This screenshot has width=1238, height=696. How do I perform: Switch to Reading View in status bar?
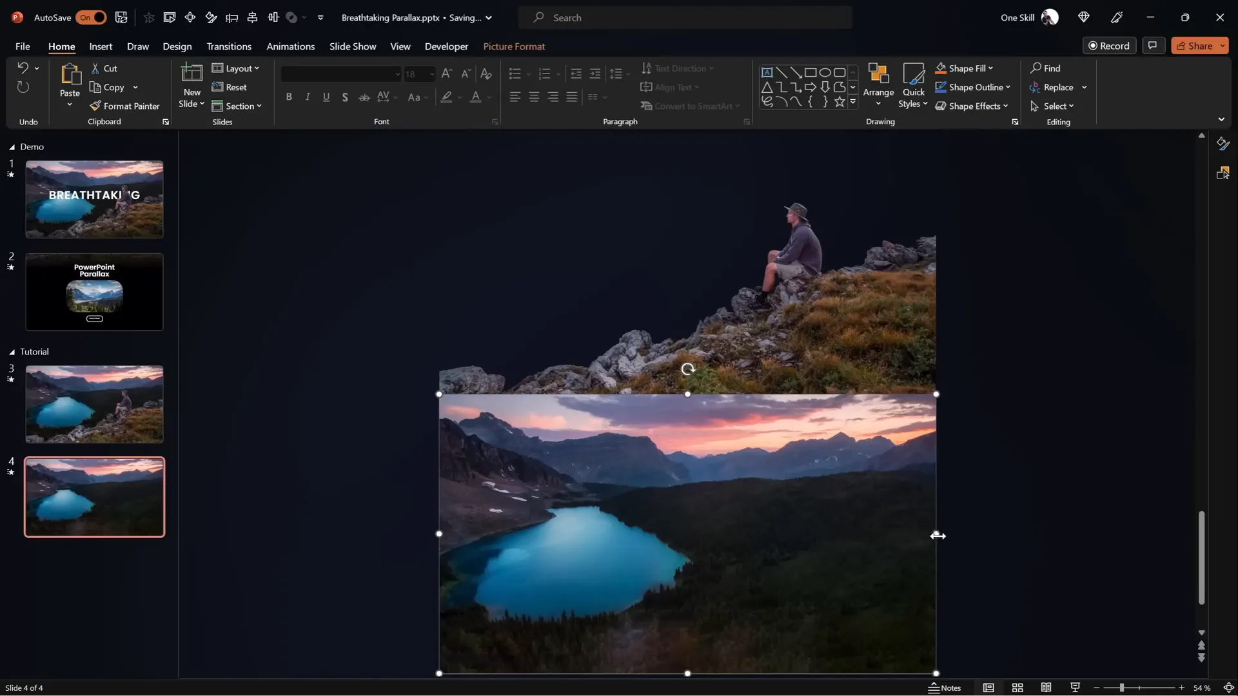click(x=1046, y=688)
